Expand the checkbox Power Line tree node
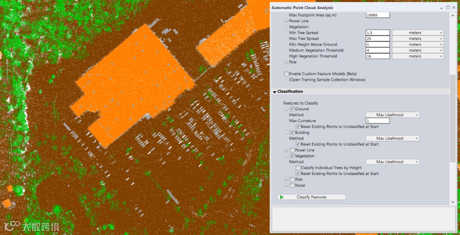This screenshot has width=460, height=235. (x=286, y=150)
